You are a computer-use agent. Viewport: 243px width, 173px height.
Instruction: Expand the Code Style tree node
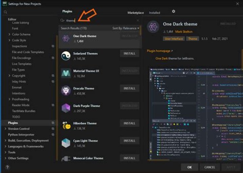[9, 40]
